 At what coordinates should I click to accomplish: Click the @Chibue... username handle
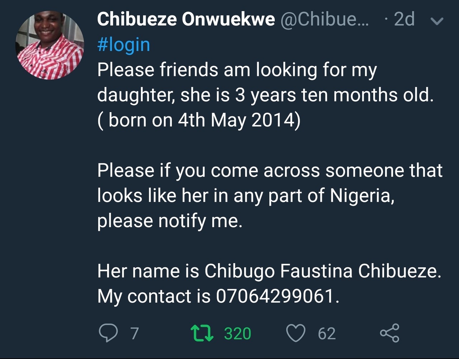click(x=324, y=19)
